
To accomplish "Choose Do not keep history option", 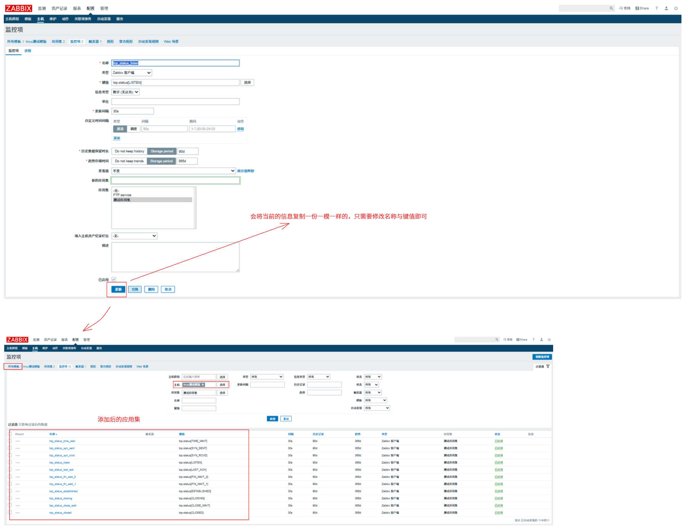I will (130, 151).
